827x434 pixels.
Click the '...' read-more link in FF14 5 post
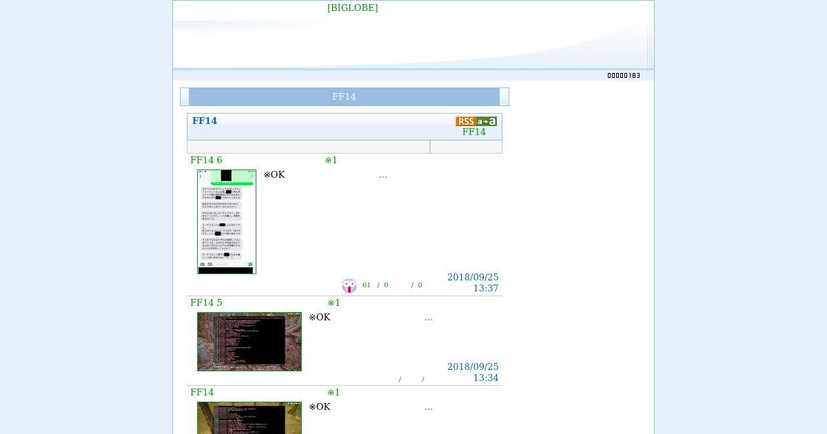click(429, 318)
